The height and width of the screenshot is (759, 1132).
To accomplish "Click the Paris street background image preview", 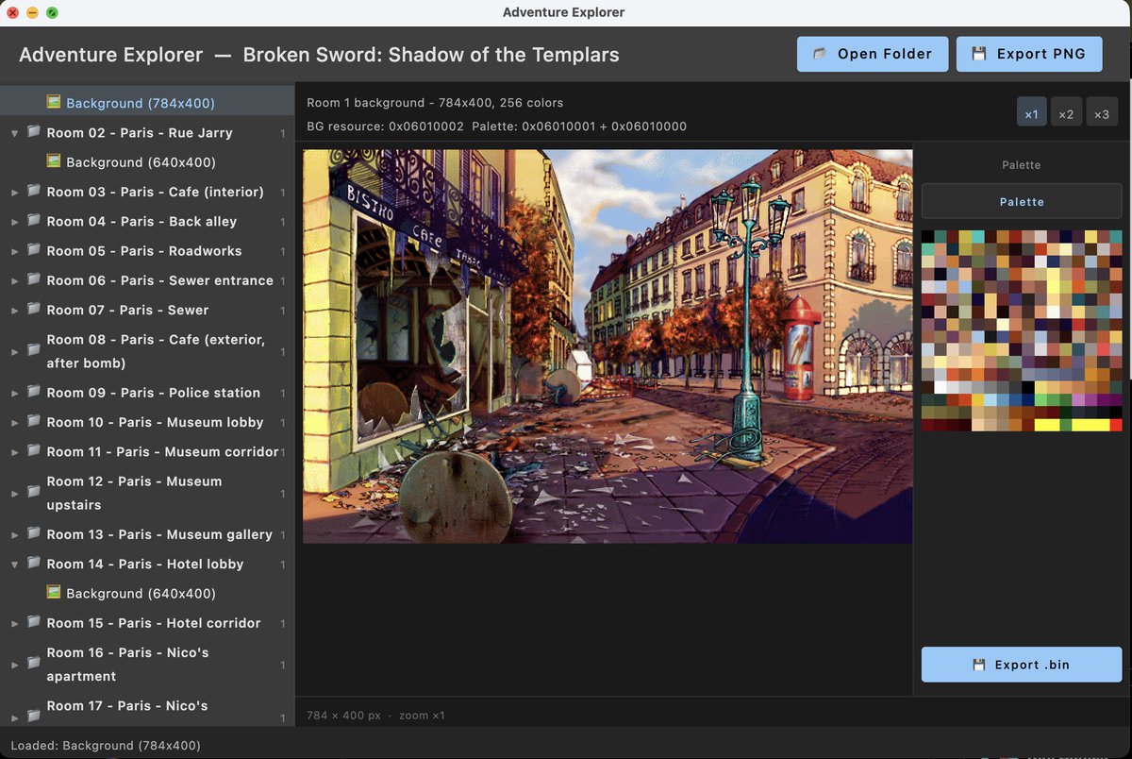I will coord(608,346).
